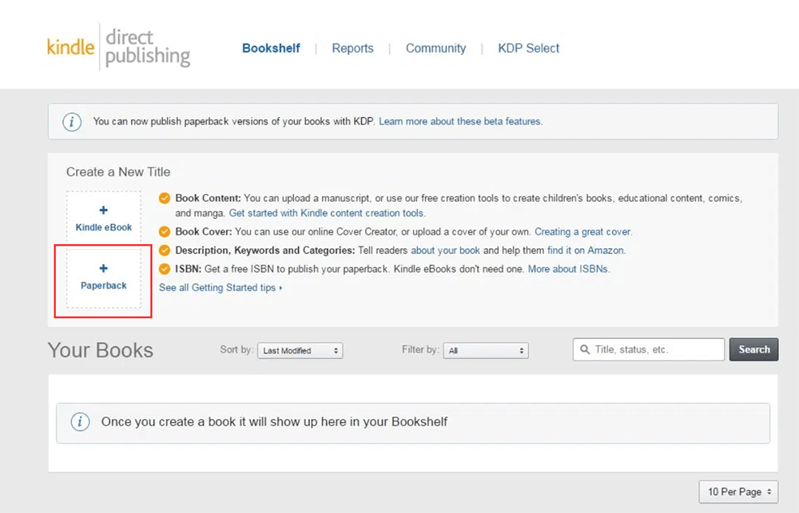The width and height of the screenshot is (799, 513).
Task: Click the plus icon for Paperback
Action: coord(103,269)
